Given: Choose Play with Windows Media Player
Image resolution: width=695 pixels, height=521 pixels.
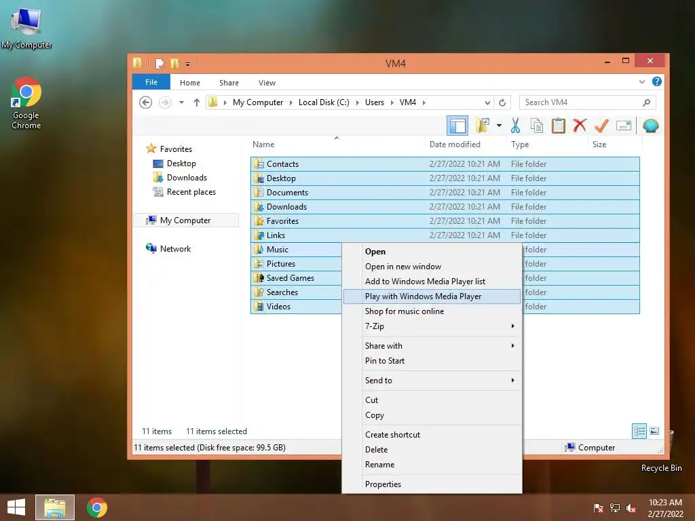Looking at the screenshot, I should coord(432,296).
